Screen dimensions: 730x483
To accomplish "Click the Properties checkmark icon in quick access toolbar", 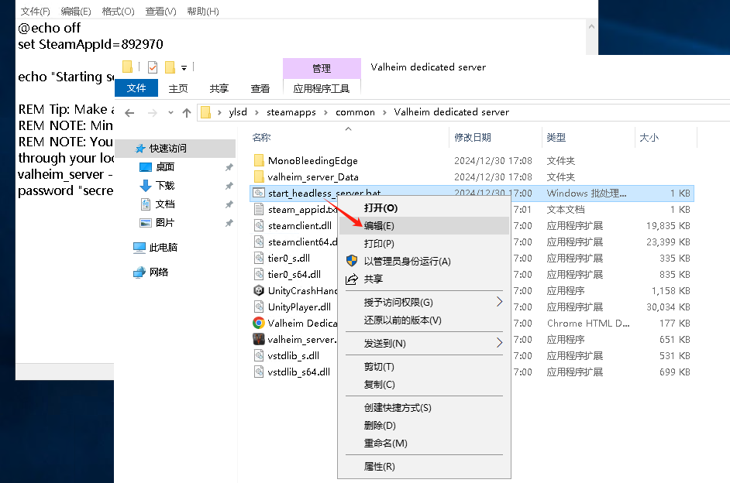I will coord(152,67).
